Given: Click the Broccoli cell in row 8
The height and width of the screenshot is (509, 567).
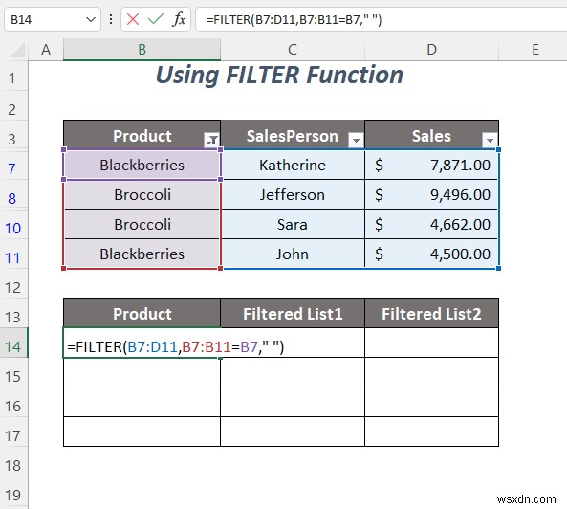Looking at the screenshot, I should (x=142, y=194).
